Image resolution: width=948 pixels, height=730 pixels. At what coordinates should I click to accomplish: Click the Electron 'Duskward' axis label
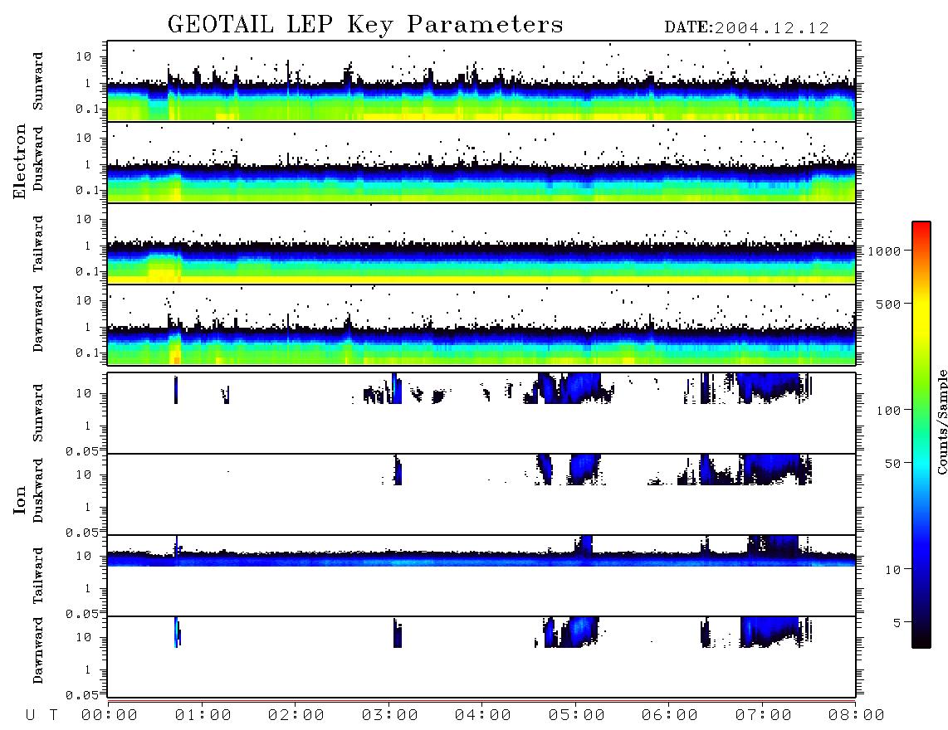(x=38, y=159)
